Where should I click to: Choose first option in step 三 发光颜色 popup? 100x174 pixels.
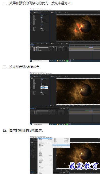pyautogui.click(x=44, y=86)
